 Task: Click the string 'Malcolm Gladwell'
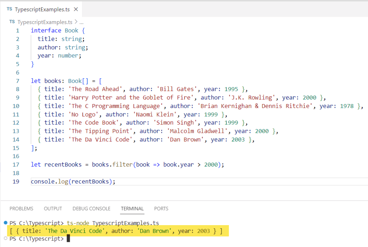tap(197, 131)
